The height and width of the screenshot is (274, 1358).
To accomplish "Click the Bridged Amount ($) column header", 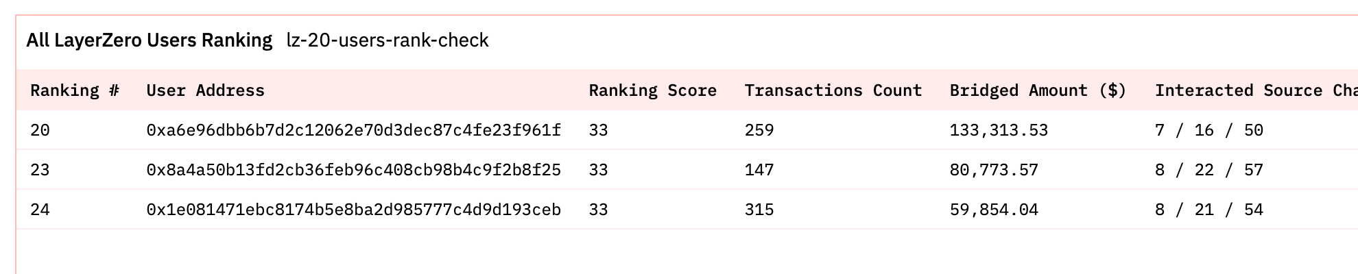I will tap(1038, 90).
